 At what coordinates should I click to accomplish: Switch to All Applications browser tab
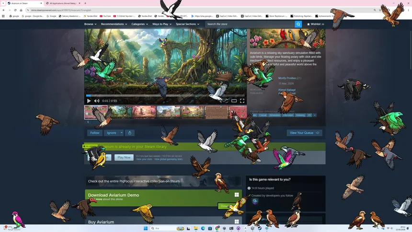click(x=63, y=3)
